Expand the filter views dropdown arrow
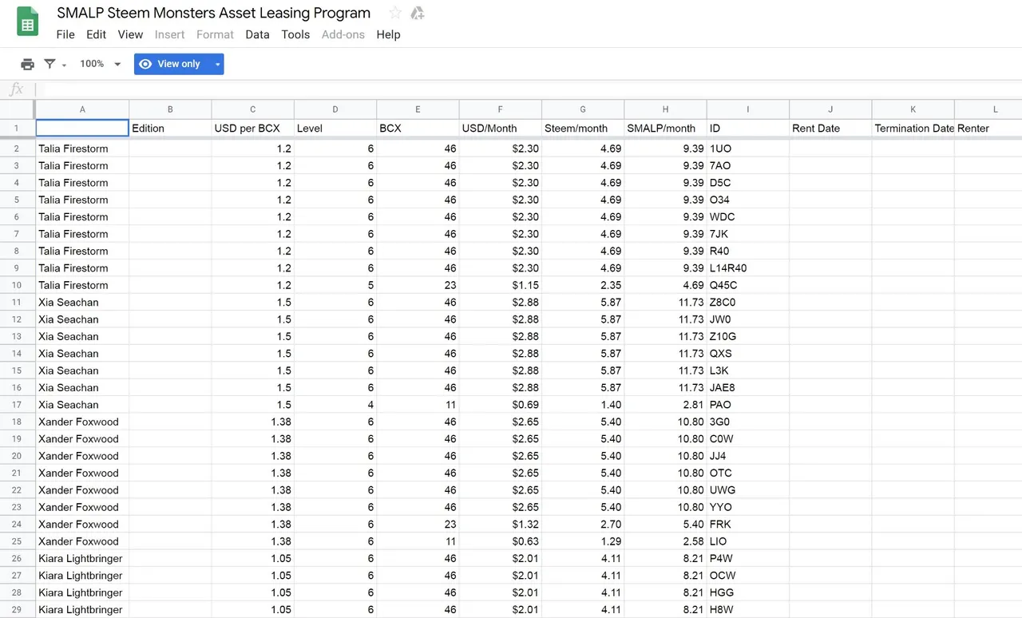Image resolution: width=1022 pixels, height=618 pixels. point(64,65)
